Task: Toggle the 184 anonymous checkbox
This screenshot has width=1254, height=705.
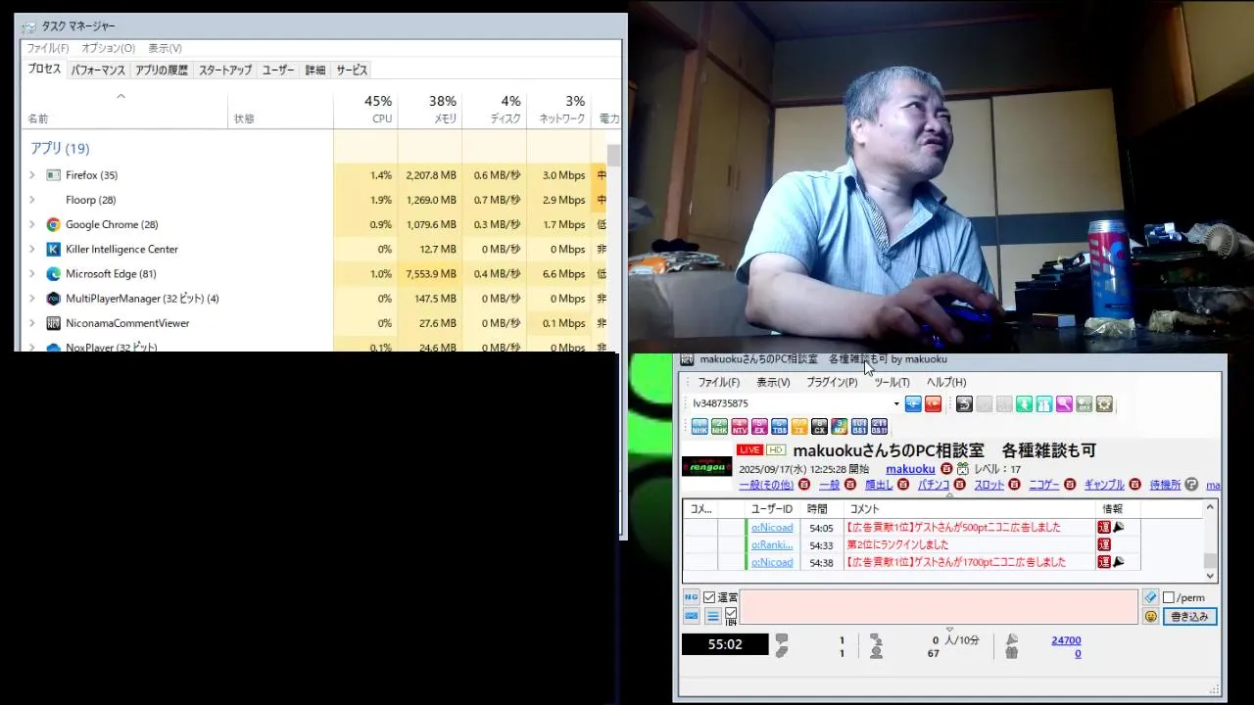Action: point(731,613)
